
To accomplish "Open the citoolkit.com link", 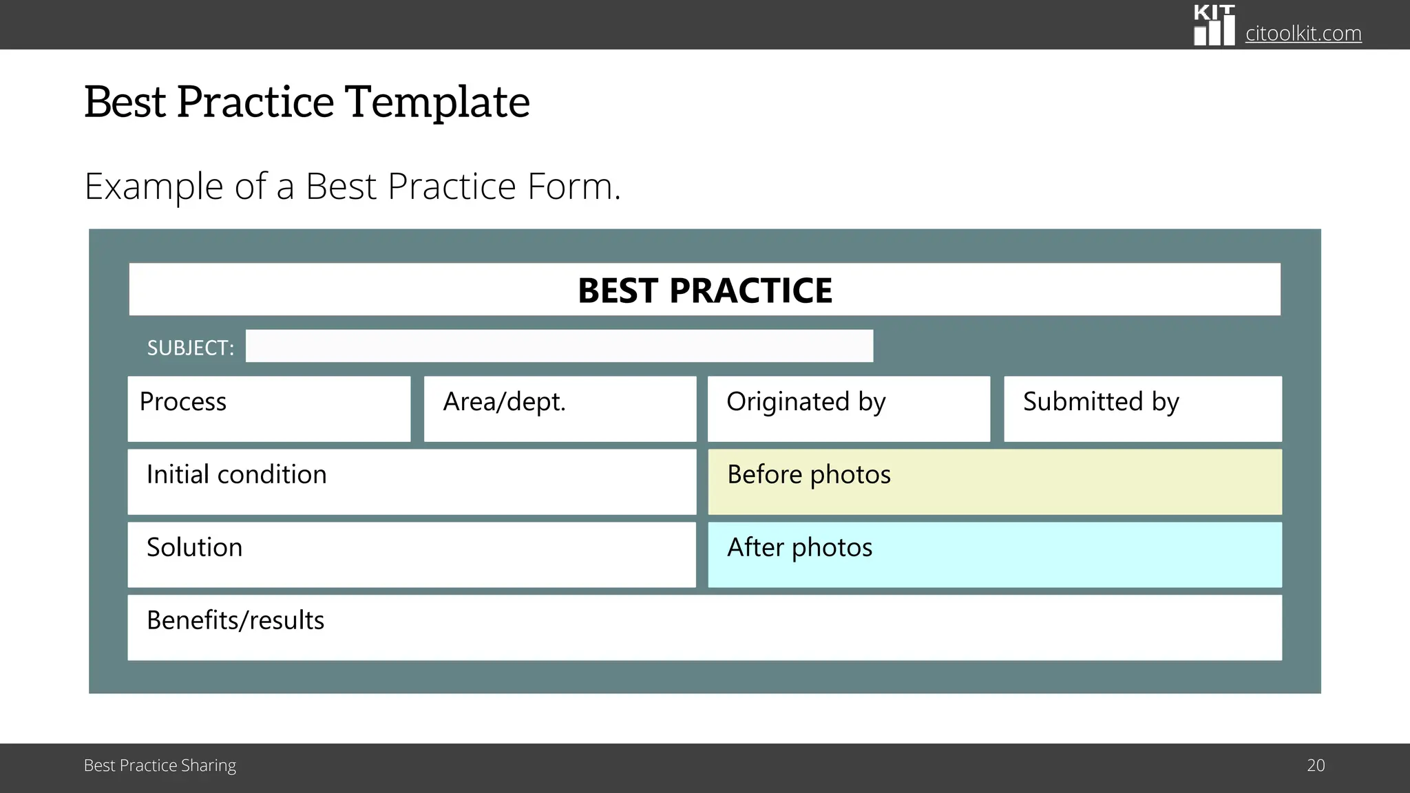I will coord(1303,33).
